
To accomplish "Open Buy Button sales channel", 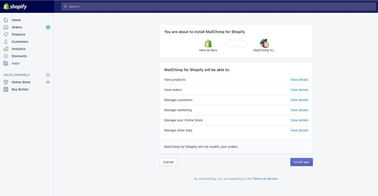I will coord(20,89).
